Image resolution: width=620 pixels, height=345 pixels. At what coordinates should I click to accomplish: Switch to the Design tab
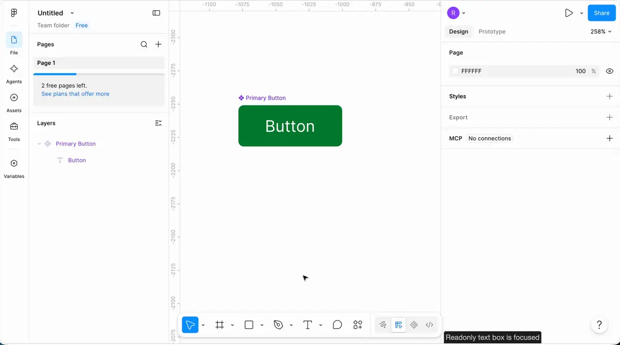pos(458,31)
